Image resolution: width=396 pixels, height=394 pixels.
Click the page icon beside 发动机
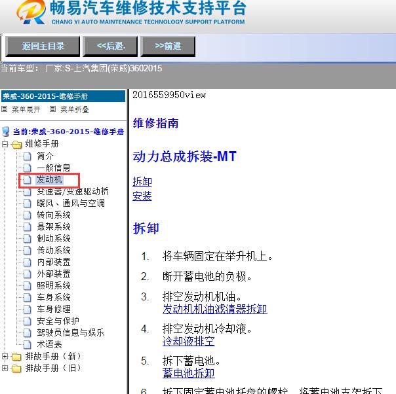[x=28, y=180]
